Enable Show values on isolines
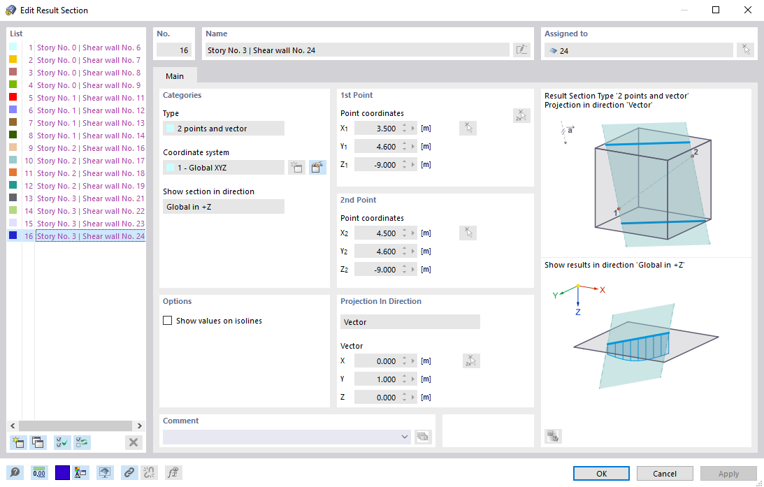The width and height of the screenshot is (764, 487). [x=167, y=320]
